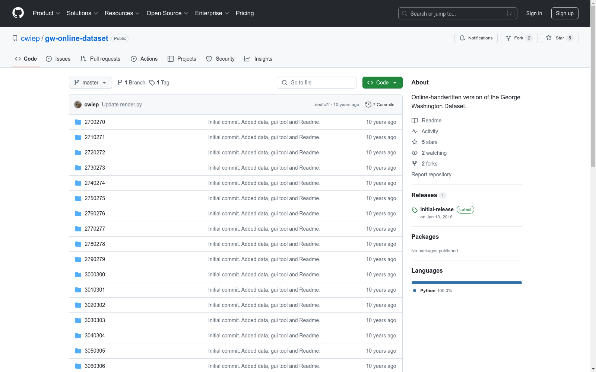Open the master branch selector
The height and width of the screenshot is (372, 596).
click(91, 83)
